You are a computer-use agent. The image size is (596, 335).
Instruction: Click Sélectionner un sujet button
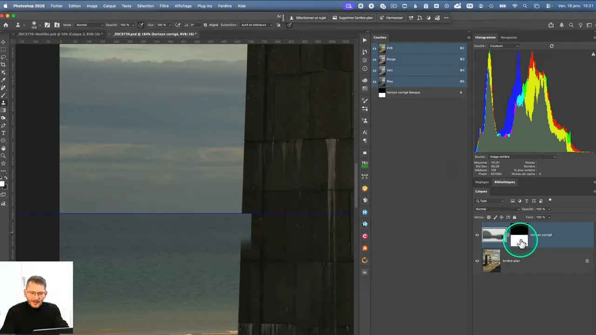click(307, 18)
